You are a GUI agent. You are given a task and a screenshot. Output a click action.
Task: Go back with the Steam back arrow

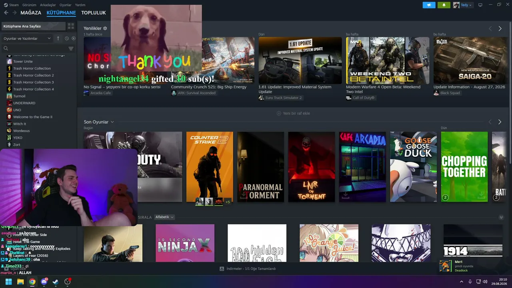coord(6,13)
